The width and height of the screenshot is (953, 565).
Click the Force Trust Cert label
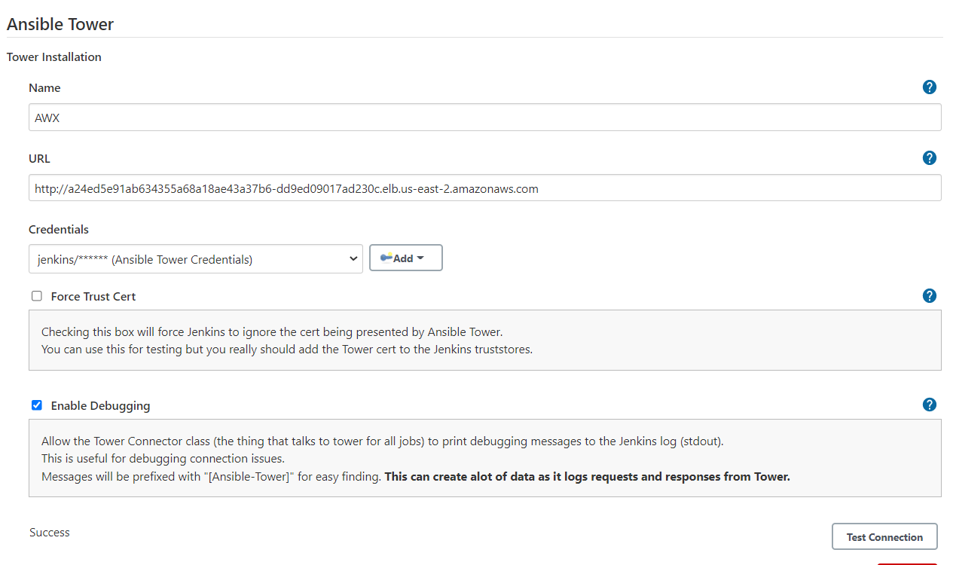[x=93, y=297]
